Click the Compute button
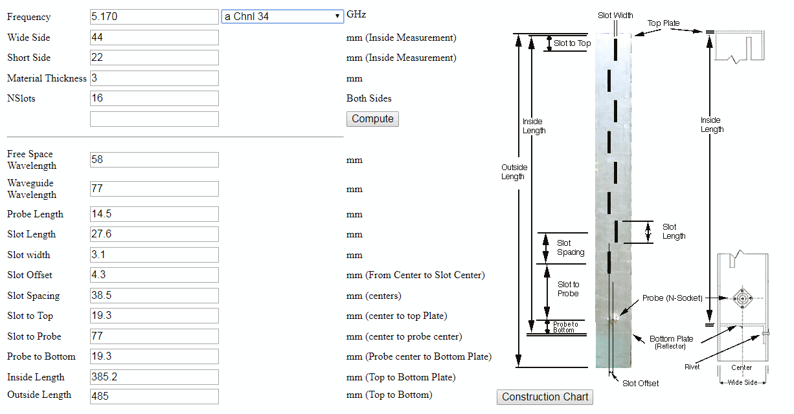 pyautogui.click(x=373, y=118)
